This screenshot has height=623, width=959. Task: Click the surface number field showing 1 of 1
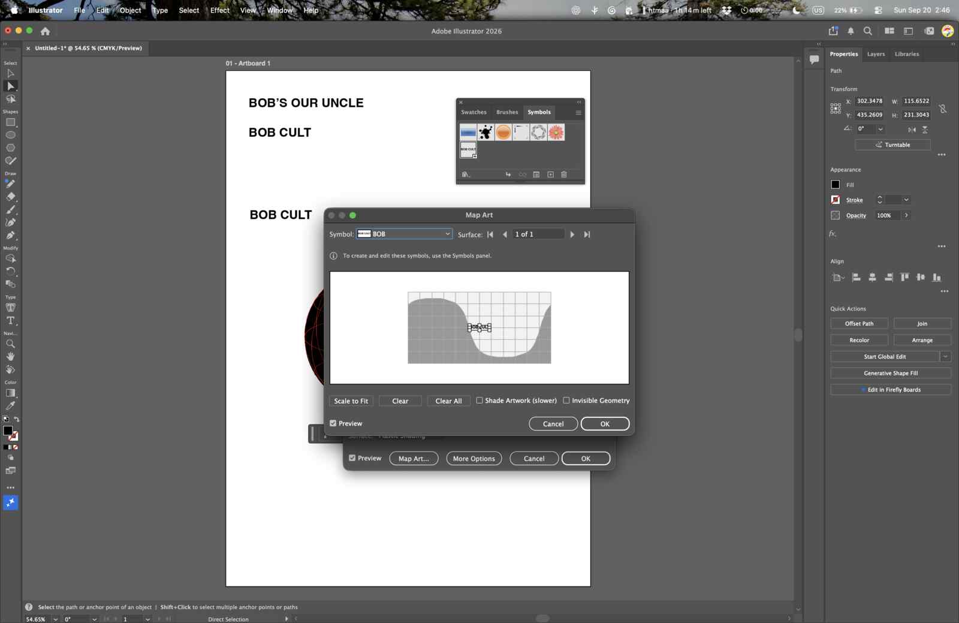click(x=538, y=234)
